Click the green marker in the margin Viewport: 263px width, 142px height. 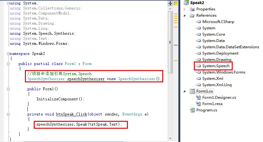176,45
